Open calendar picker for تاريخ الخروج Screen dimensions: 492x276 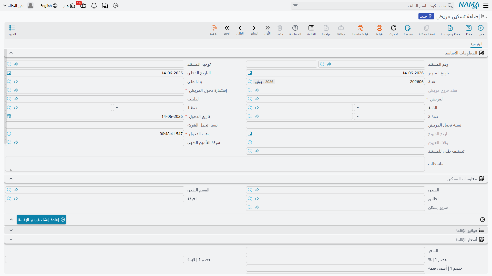tap(250, 134)
